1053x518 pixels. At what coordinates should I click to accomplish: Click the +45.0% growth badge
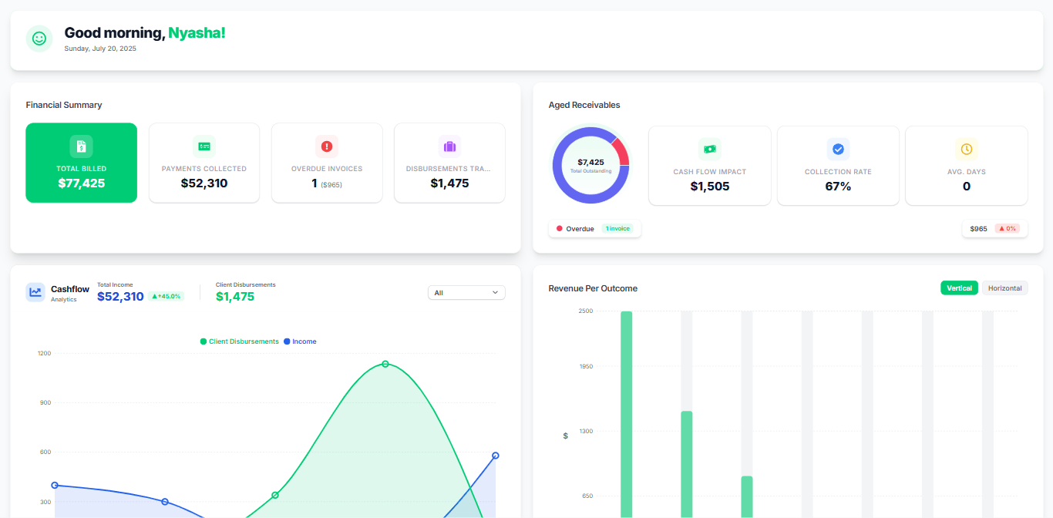(x=167, y=295)
